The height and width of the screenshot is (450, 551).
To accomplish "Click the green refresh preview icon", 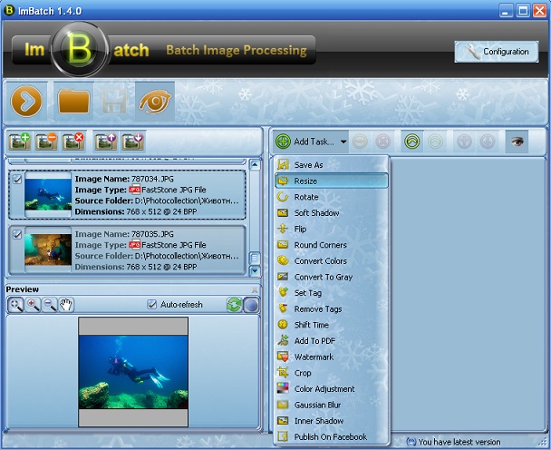I will tap(234, 305).
